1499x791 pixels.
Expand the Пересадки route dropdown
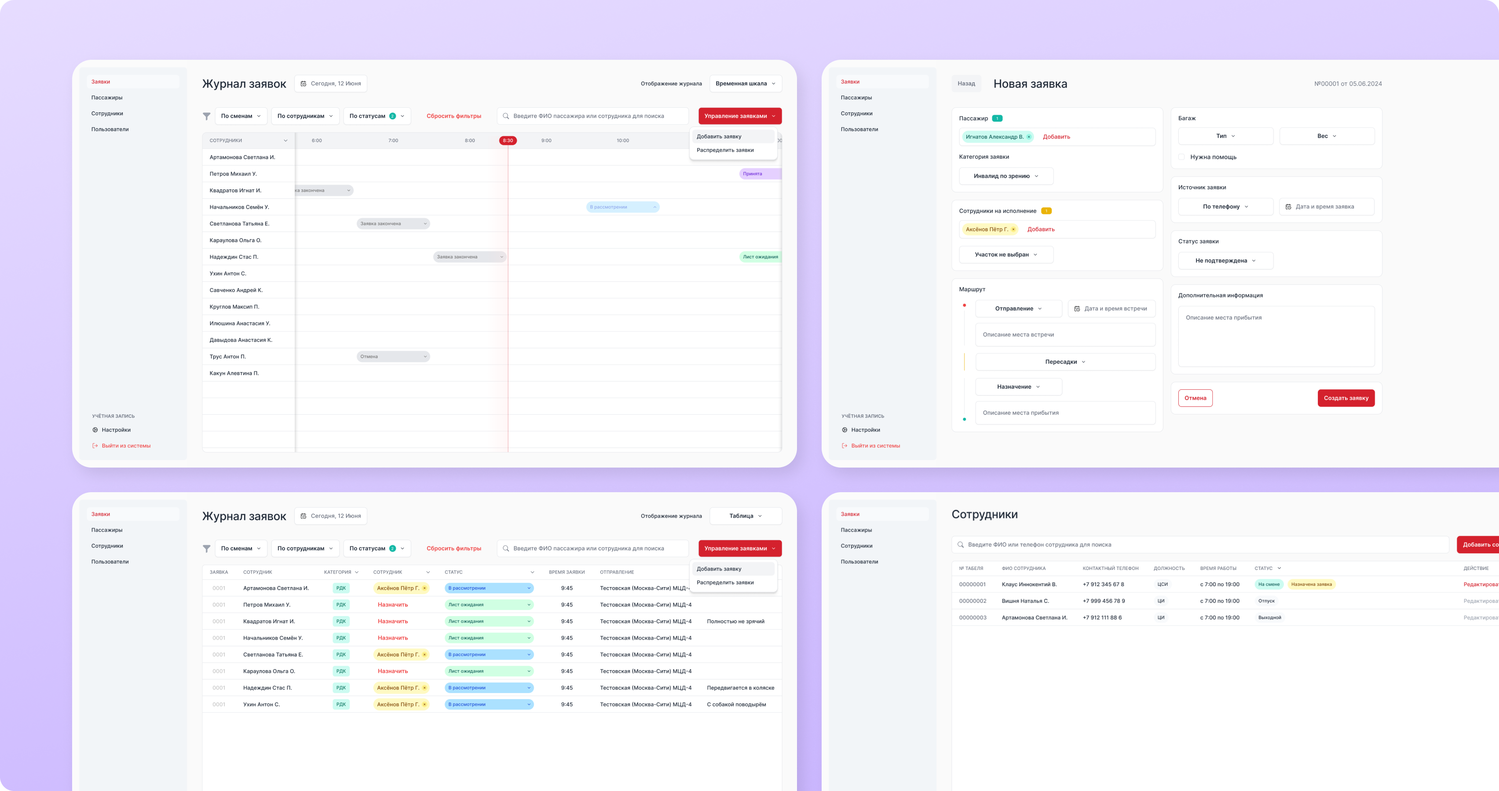coord(1065,362)
